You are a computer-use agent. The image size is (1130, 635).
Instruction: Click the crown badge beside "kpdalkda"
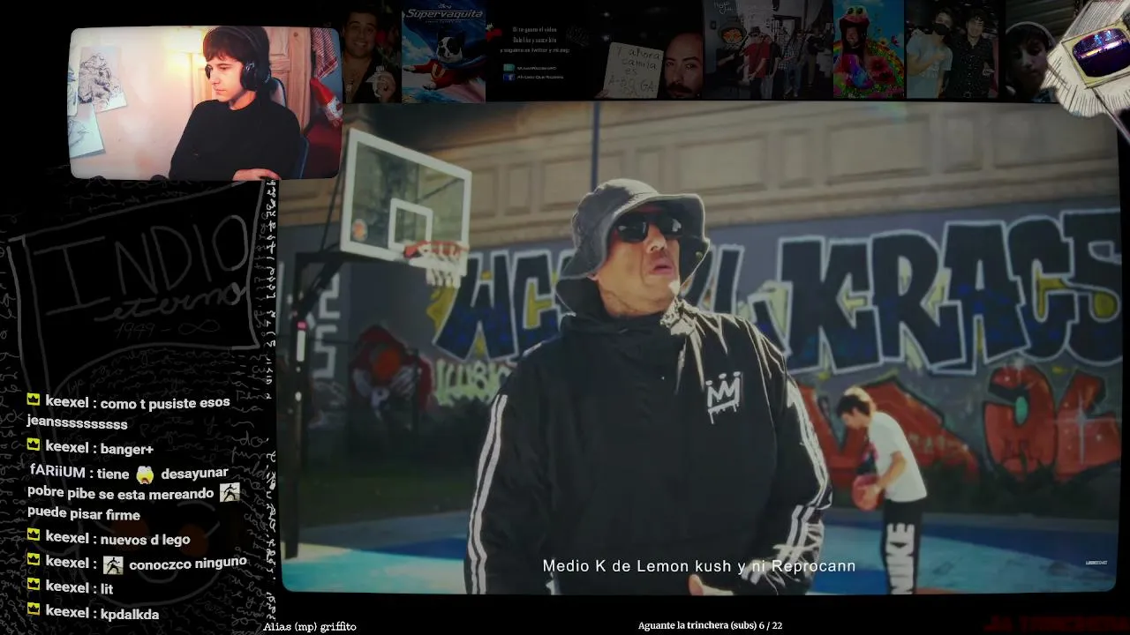click(34, 609)
